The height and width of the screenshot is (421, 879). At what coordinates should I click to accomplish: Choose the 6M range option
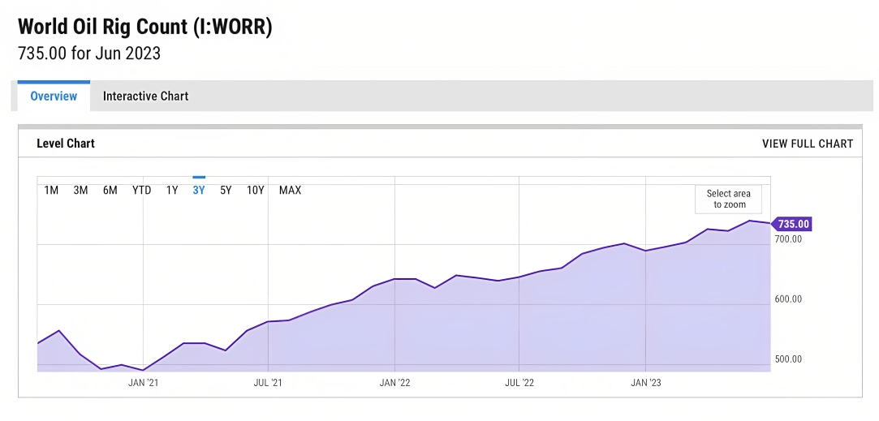(x=110, y=190)
